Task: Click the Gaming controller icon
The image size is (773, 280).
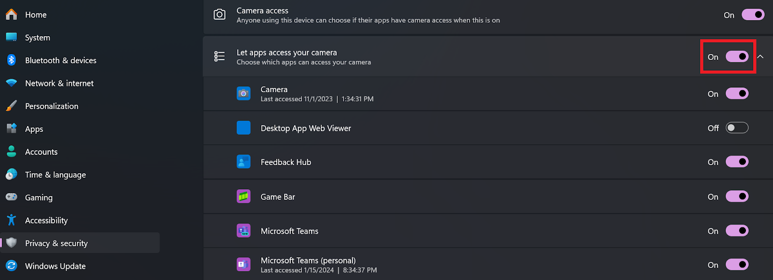Action: coord(12,197)
